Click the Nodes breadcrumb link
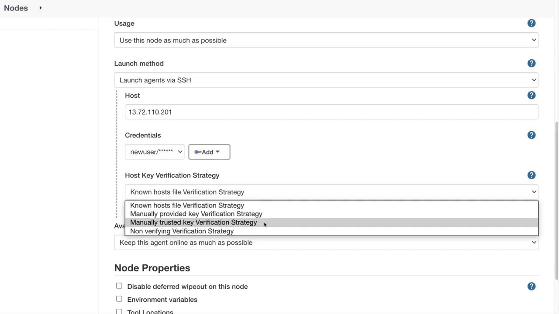The image size is (559, 314). pyautogui.click(x=16, y=8)
